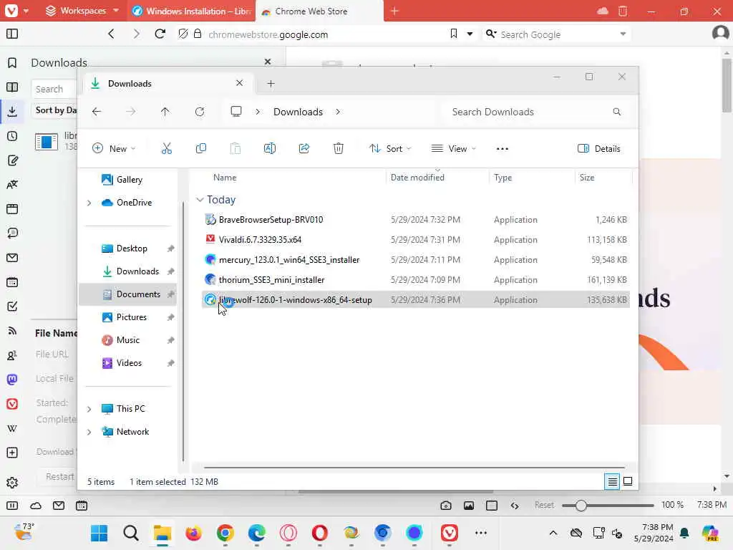Open the Mastodon web panel
733x550 pixels.
click(12, 380)
